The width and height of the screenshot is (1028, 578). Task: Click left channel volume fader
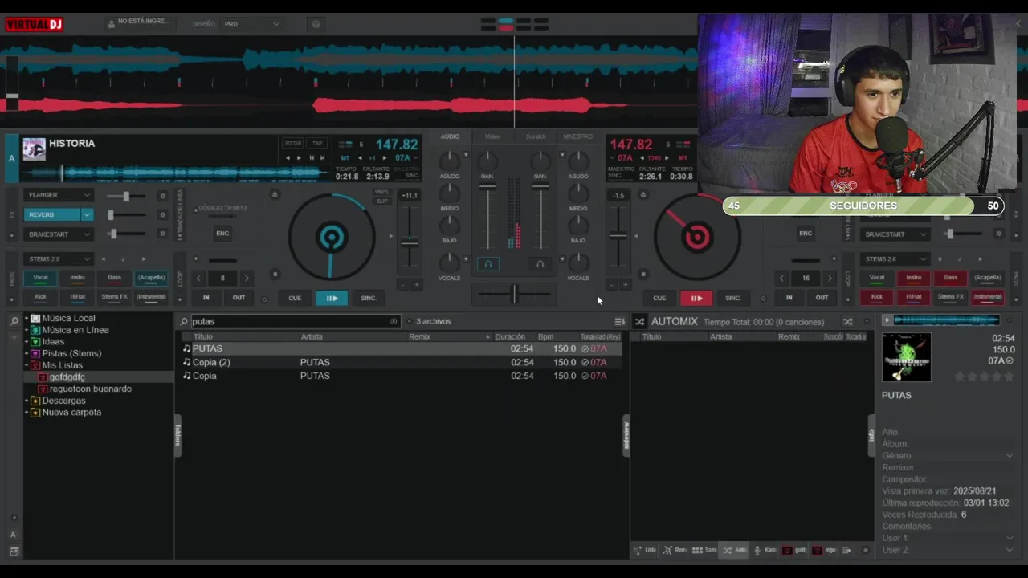pyautogui.click(x=487, y=187)
